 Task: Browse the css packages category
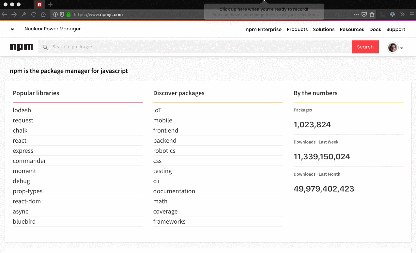[x=157, y=161]
